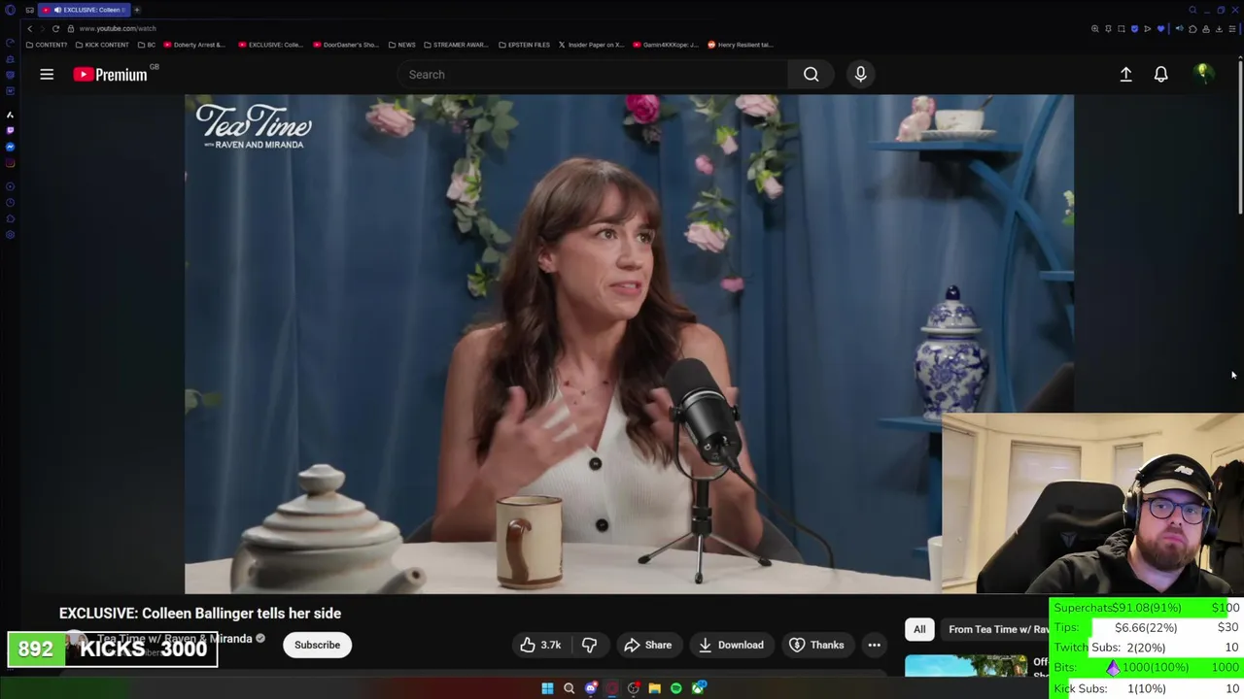Click the YouTube search magnifier button

click(811, 74)
